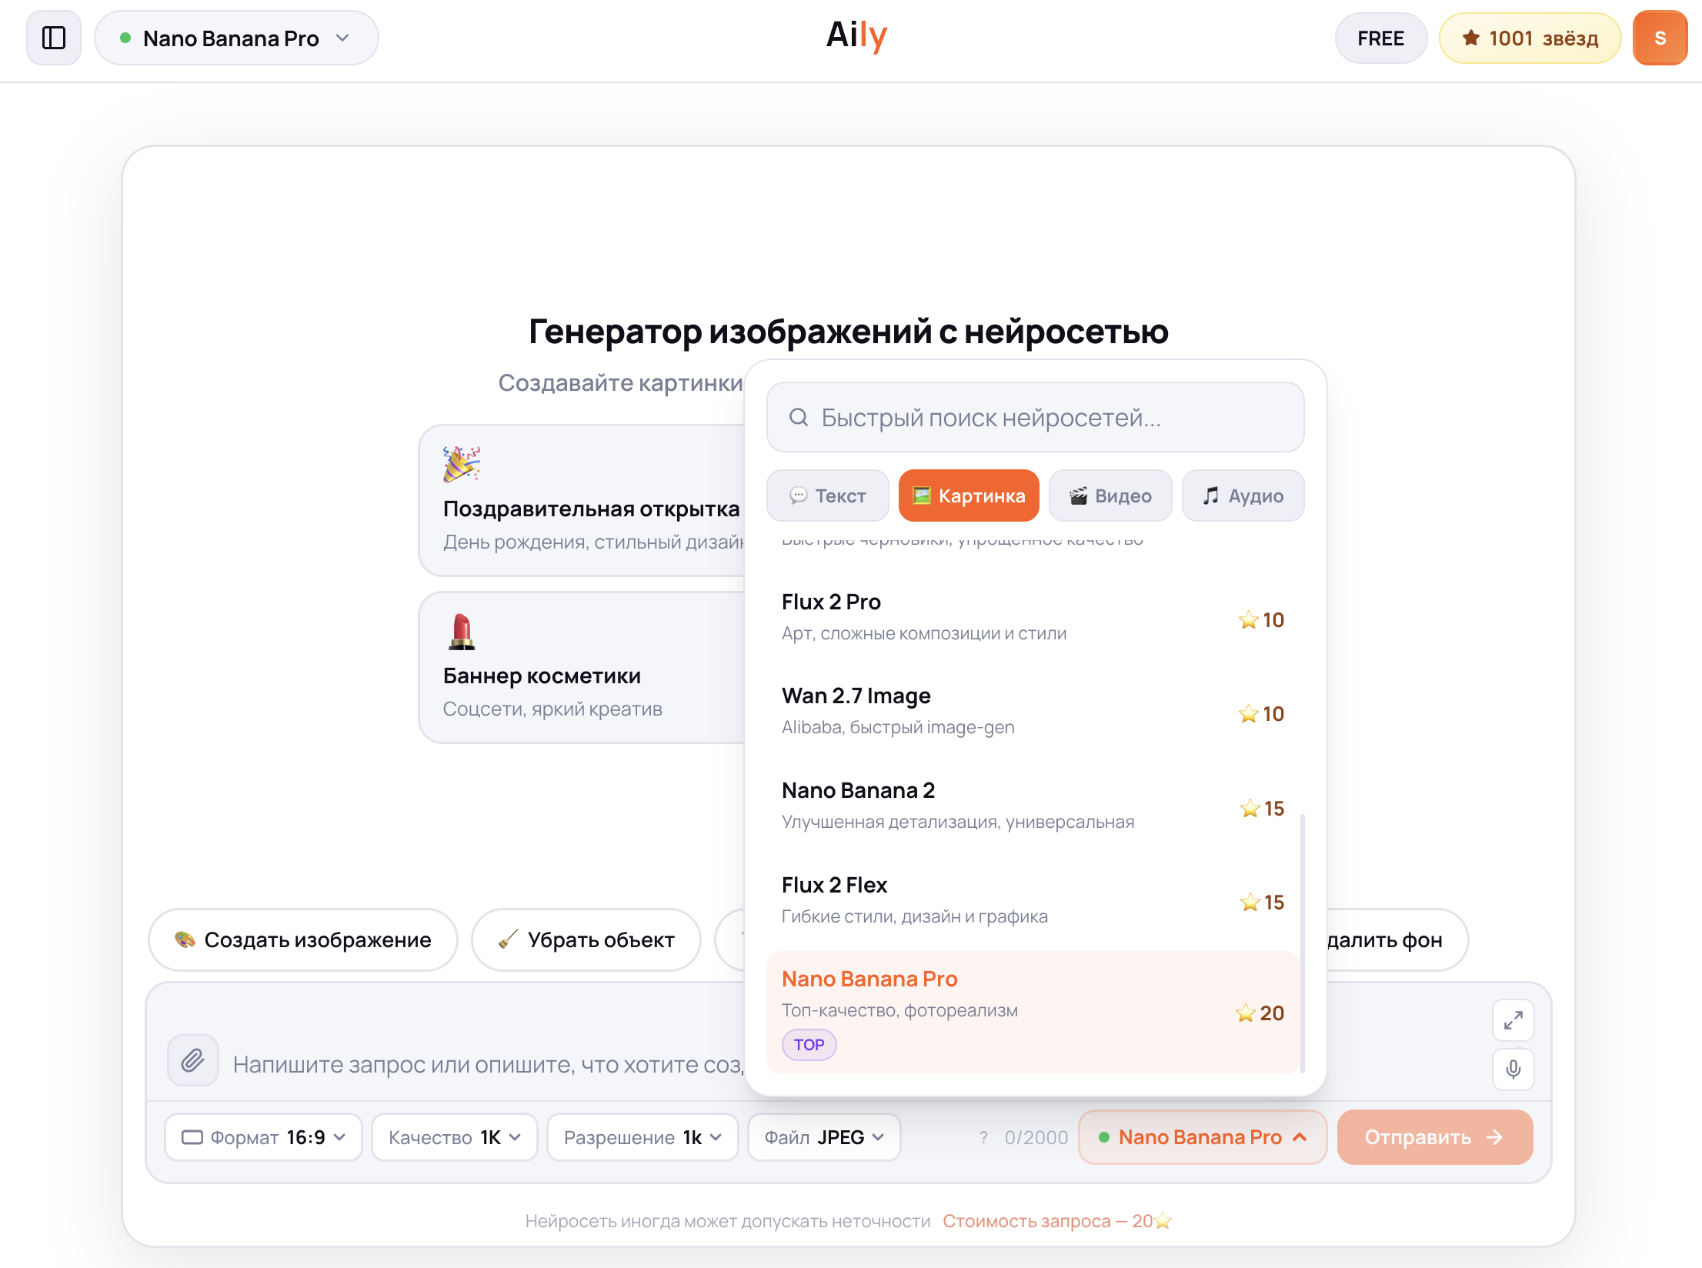1702x1268 pixels.
Task: Select Nano Banana Pro in model list
Action: point(1033,1012)
